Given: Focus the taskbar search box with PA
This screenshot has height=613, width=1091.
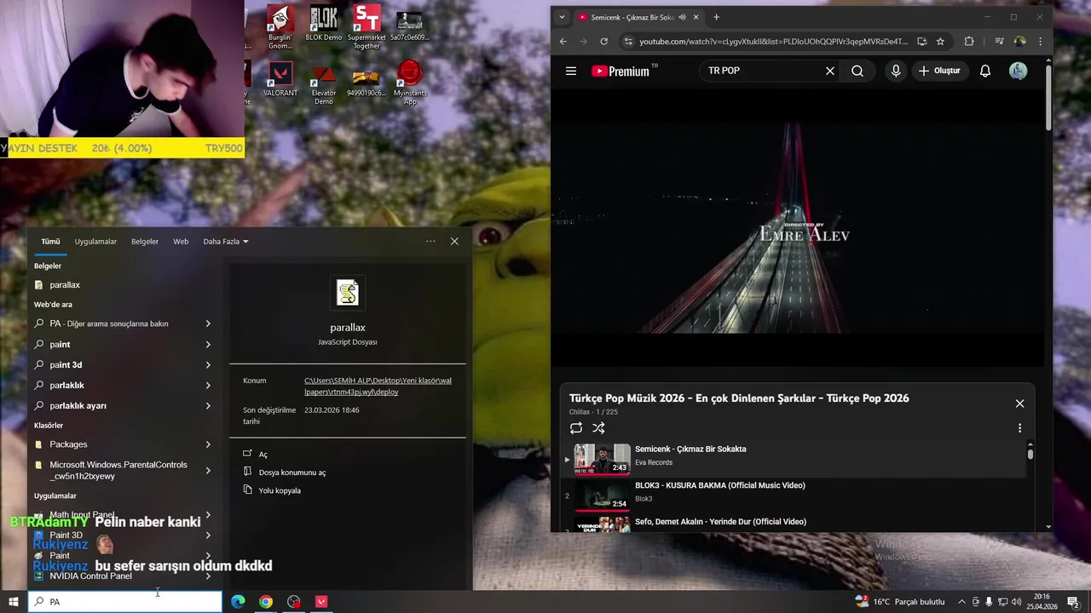Looking at the screenshot, I should point(125,602).
